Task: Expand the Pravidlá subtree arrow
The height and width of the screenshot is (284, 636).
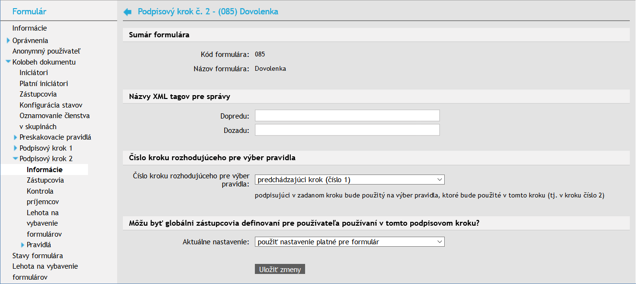Action: (x=23, y=245)
